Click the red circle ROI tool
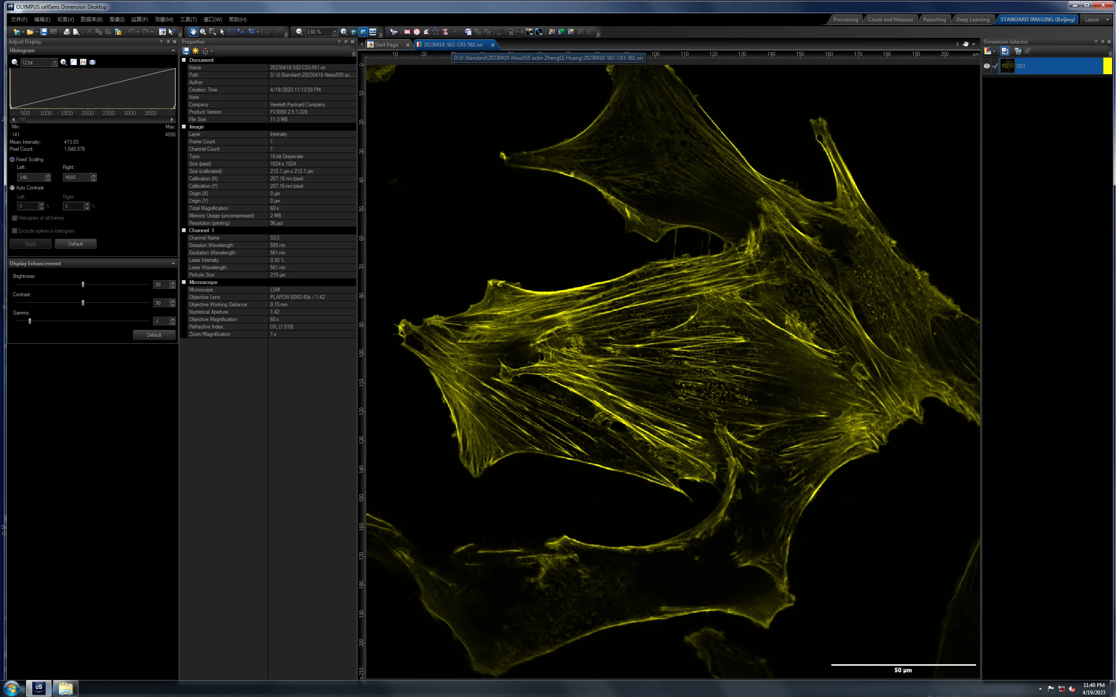The width and height of the screenshot is (1116, 697). click(417, 32)
